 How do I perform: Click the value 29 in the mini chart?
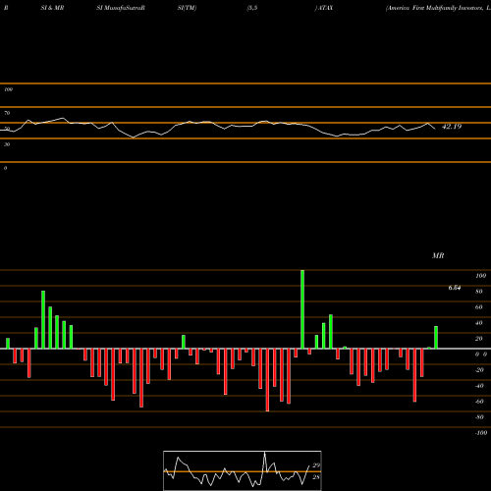click(x=316, y=465)
